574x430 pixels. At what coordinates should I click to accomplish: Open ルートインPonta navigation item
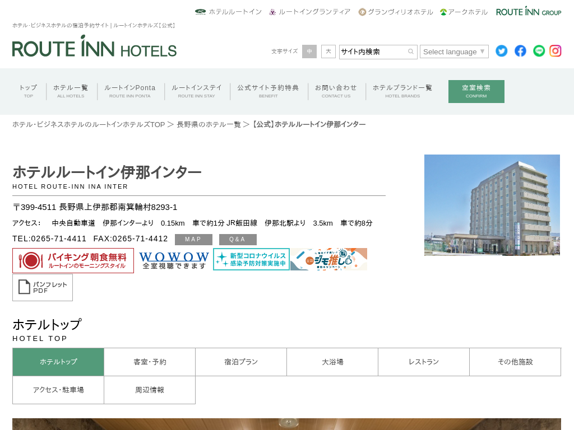point(129,91)
